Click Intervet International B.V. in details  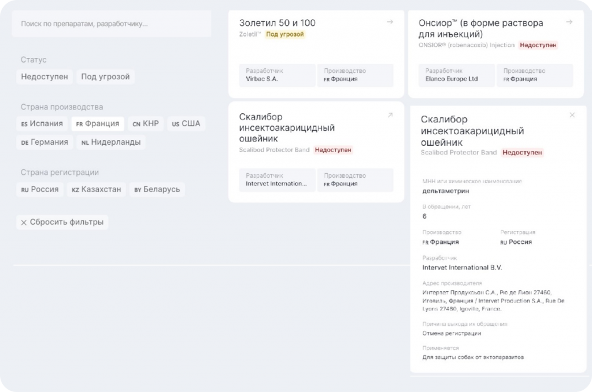pos(462,268)
